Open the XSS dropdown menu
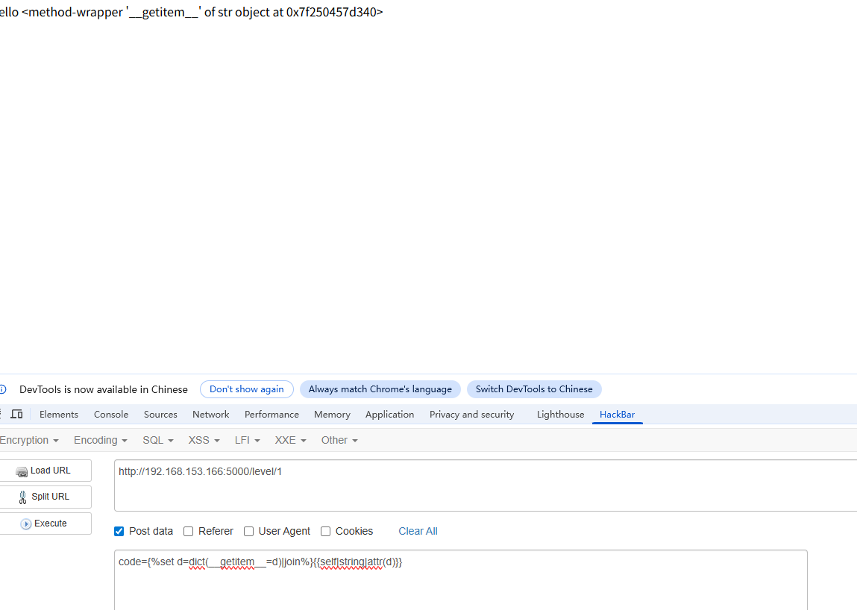Viewport: 857px width, 610px height. pos(204,440)
